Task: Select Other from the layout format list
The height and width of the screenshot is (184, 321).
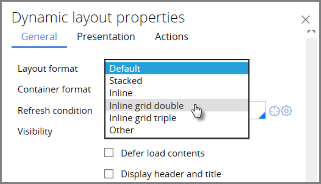Action: (177, 130)
